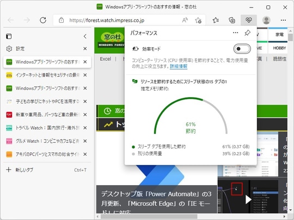Viewport: 294px width, 220px height.
Task: Close the active Windowsアプリ tab
Action: 85,62
